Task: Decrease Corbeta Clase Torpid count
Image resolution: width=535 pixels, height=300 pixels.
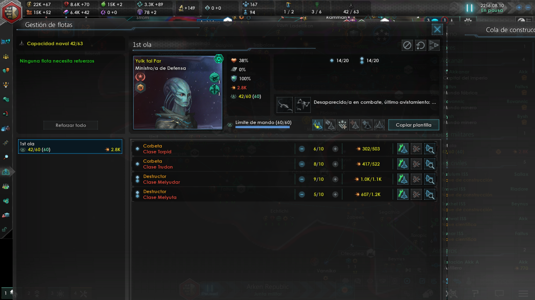Action: [x=302, y=149]
